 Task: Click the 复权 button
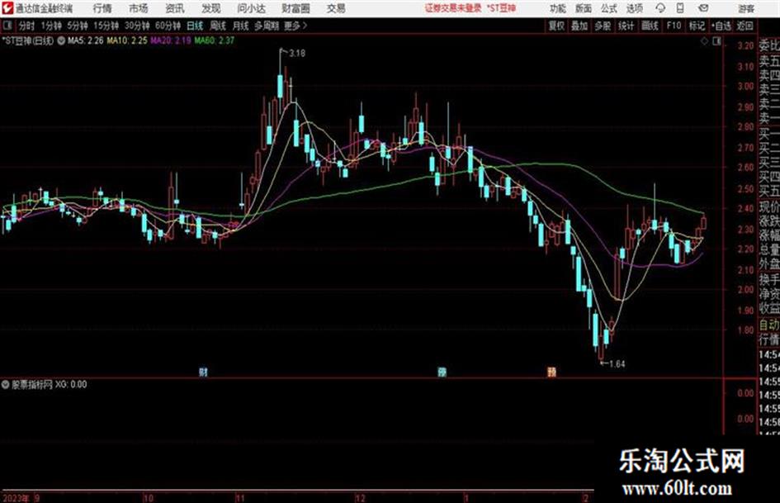click(556, 26)
